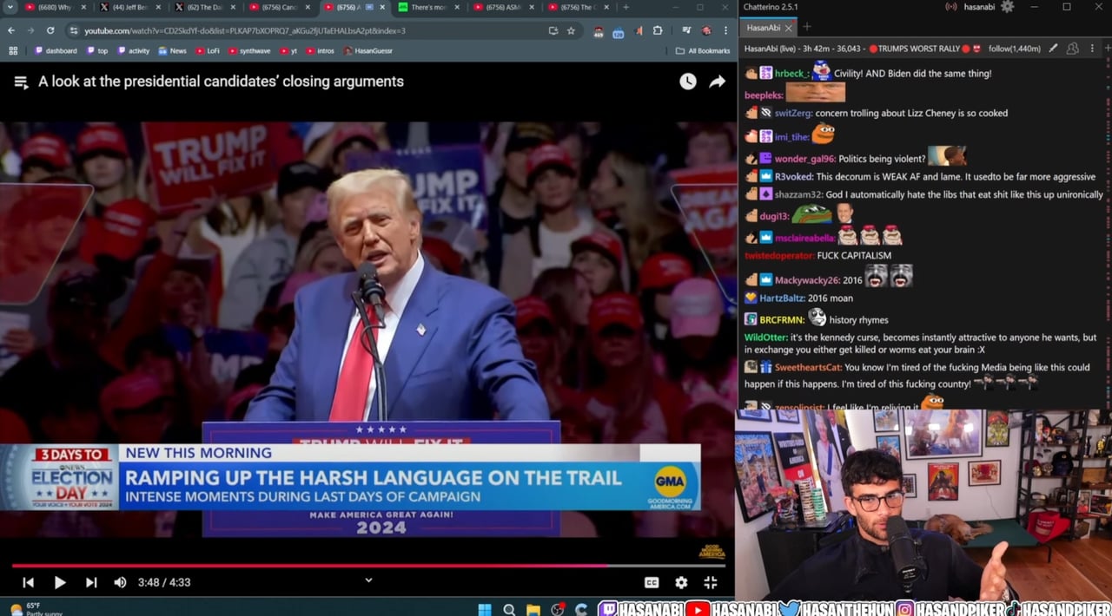Click username 'Mackywacky26' in chat
The height and width of the screenshot is (616, 1112).
click(x=807, y=280)
